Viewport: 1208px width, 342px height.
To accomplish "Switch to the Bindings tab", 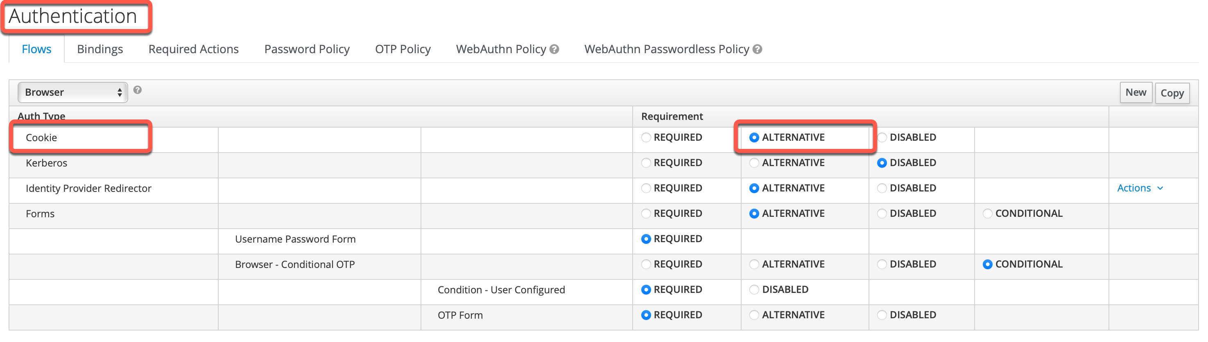I will pyautogui.click(x=100, y=49).
